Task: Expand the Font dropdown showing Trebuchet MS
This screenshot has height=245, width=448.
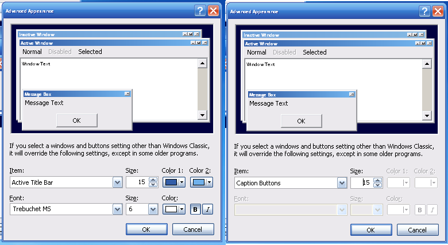Action: point(117,209)
